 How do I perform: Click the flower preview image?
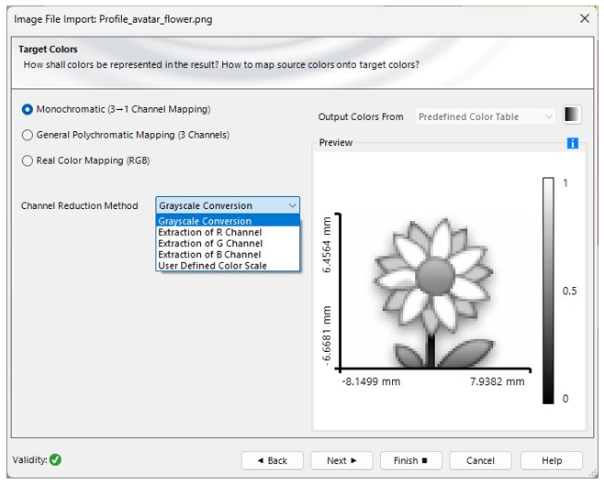coord(434,292)
